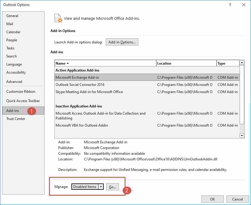Screen dimensions: 251x205
Task: Go to Quick Access Toolbar settings
Action: point(23,101)
